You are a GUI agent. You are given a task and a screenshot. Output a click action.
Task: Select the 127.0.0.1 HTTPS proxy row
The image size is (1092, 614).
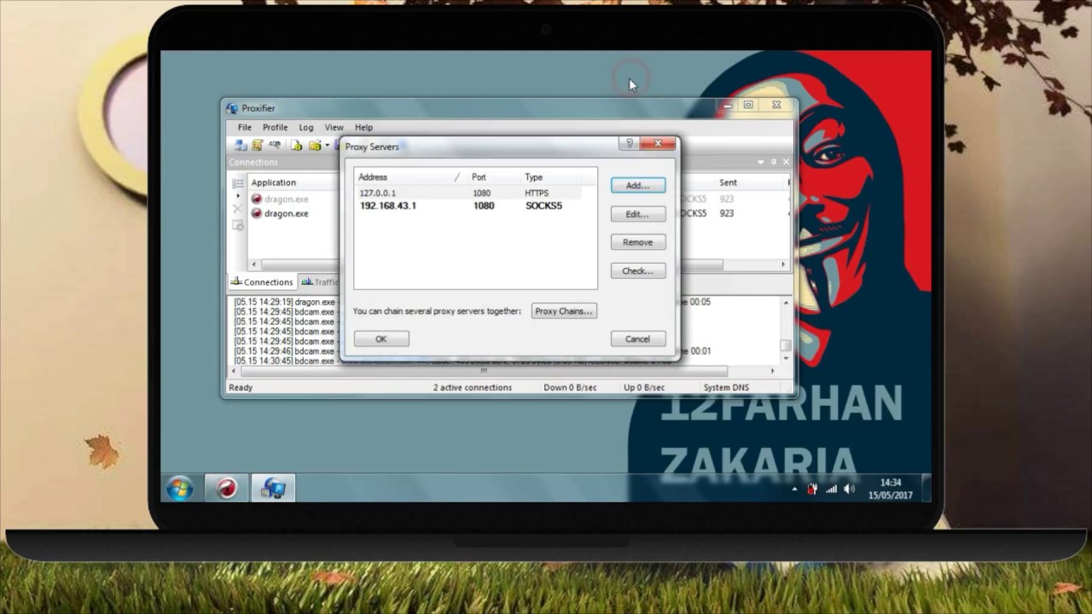pyautogui.click(x=469, y=194)
